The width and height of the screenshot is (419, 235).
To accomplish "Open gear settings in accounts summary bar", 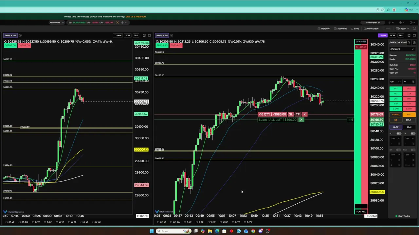I will click(122, 23).
